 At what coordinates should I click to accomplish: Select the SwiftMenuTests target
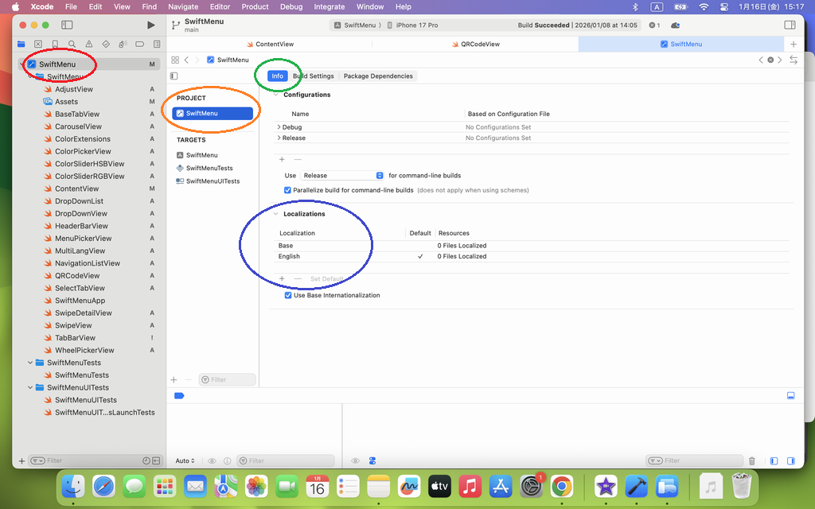209,168
